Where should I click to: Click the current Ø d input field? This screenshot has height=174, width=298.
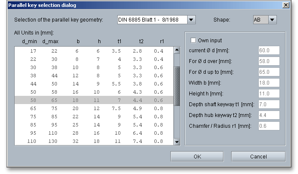pyautogui.click(x=269, y=50)
